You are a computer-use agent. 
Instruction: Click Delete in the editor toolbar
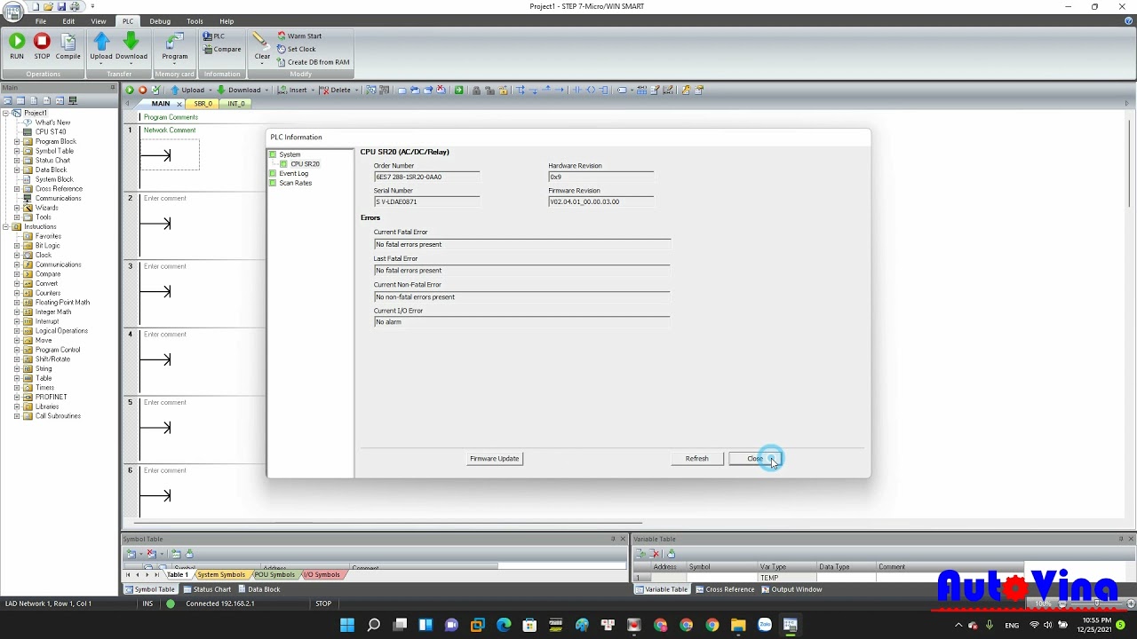click(x=336, y=90)
